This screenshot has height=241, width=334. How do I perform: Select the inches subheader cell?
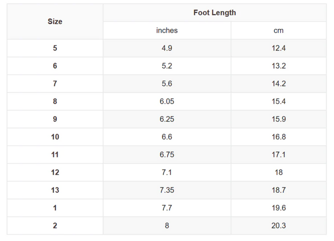[167, 31]
